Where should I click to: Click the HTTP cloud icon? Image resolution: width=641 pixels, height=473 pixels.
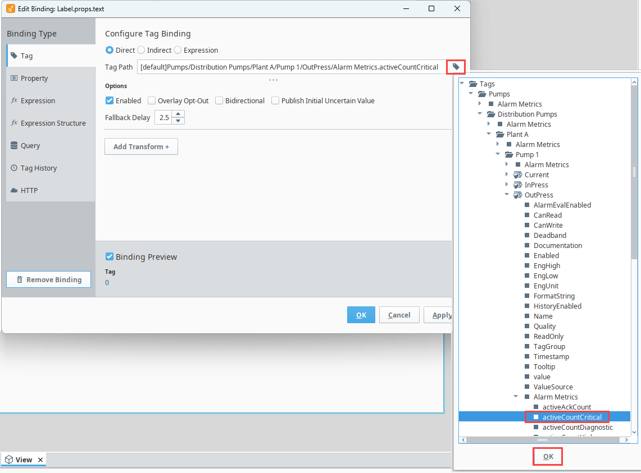14,190
